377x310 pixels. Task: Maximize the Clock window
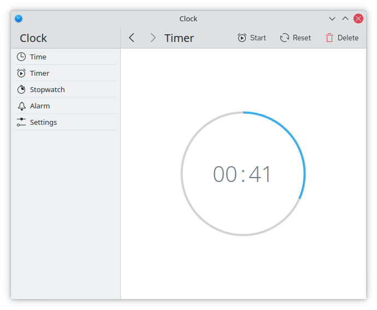coord(345,19)
